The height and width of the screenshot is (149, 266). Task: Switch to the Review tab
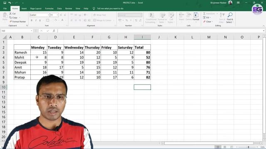tap(69, 8)
